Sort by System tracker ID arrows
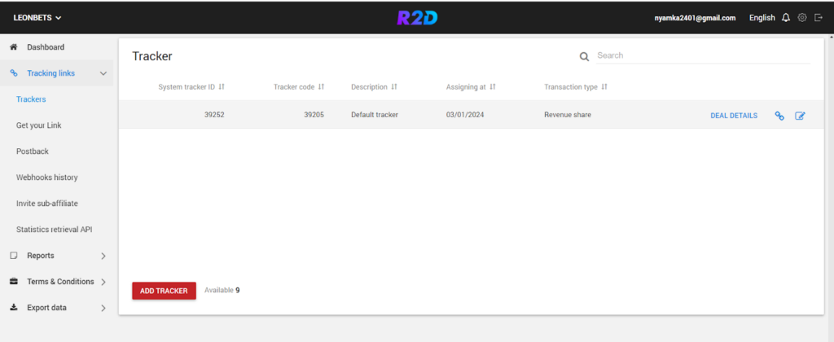The width and height of the screenshot is (834, 342). coord(222,86)
